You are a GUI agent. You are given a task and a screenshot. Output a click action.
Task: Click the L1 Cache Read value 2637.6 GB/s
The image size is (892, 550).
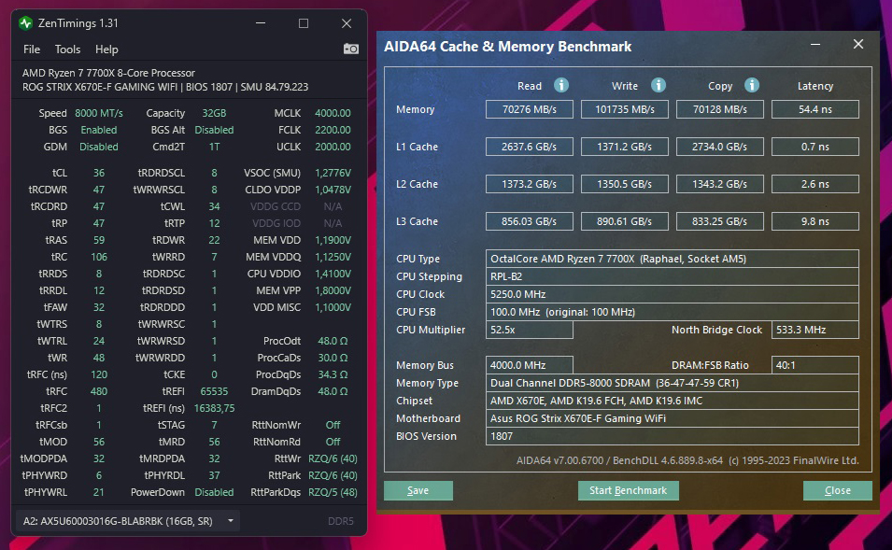tap(529, 147)
